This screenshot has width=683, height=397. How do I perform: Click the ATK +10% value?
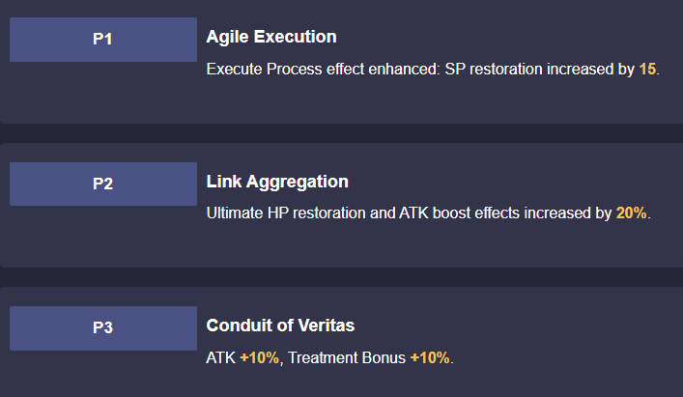pos(260,357)
